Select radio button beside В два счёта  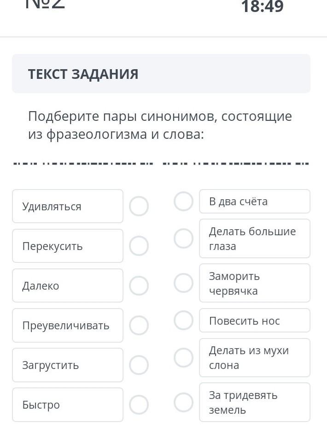[x=183, y=201]
